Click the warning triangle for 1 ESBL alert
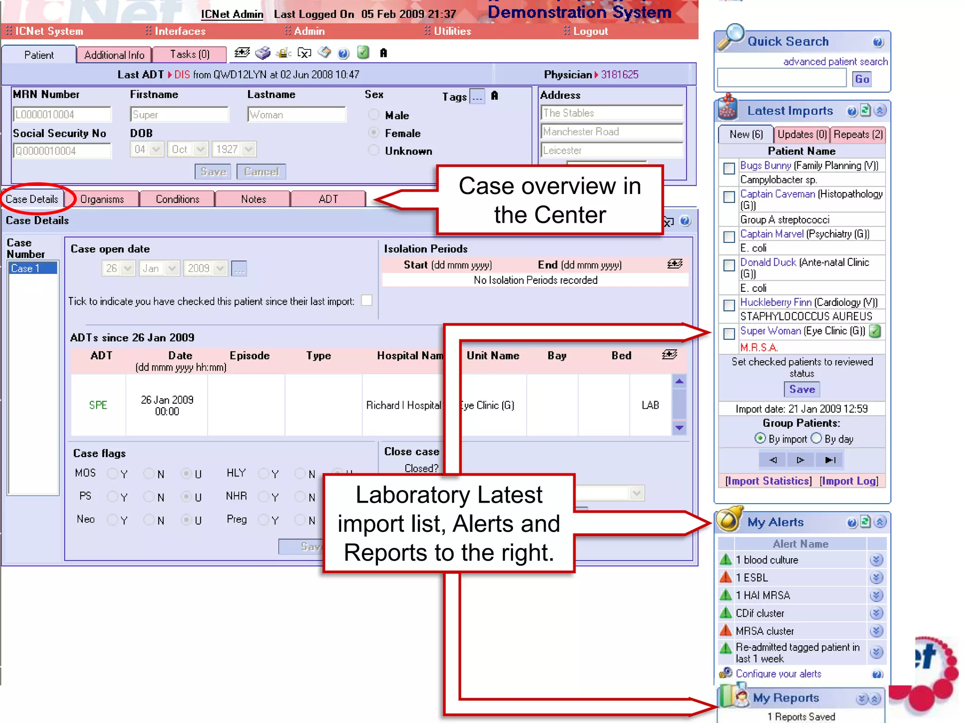The width and height of the screenshot is (964, 723). coord(726,577)
